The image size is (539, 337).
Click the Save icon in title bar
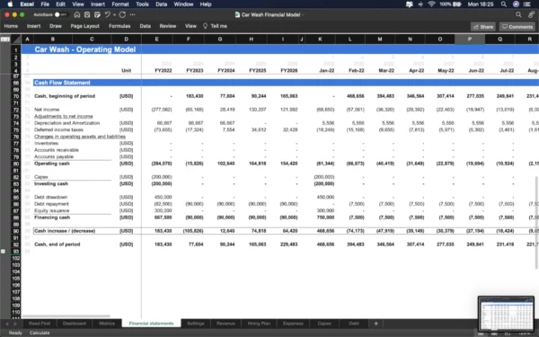(87, 14)
